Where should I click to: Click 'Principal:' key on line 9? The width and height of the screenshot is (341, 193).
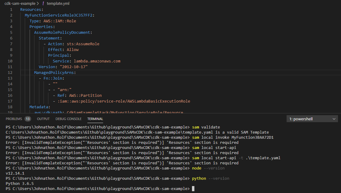coord(60,55)
